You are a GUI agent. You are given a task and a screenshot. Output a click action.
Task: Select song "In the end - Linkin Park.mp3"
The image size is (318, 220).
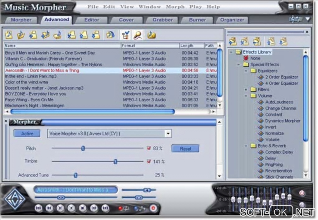coord(31,76)
